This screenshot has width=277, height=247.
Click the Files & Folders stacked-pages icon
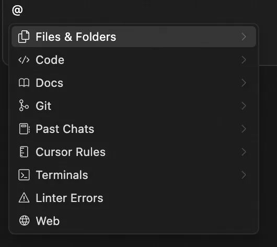(24, 37)
